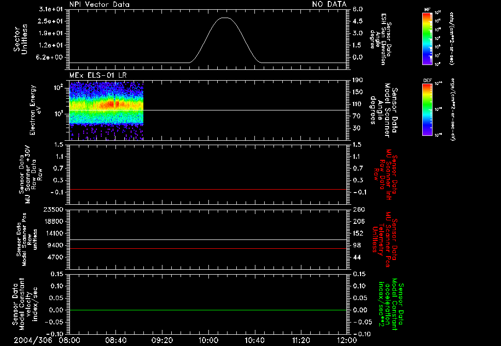
Task: Click the '150' scanner angle value
Action: [x=358, y=92]
